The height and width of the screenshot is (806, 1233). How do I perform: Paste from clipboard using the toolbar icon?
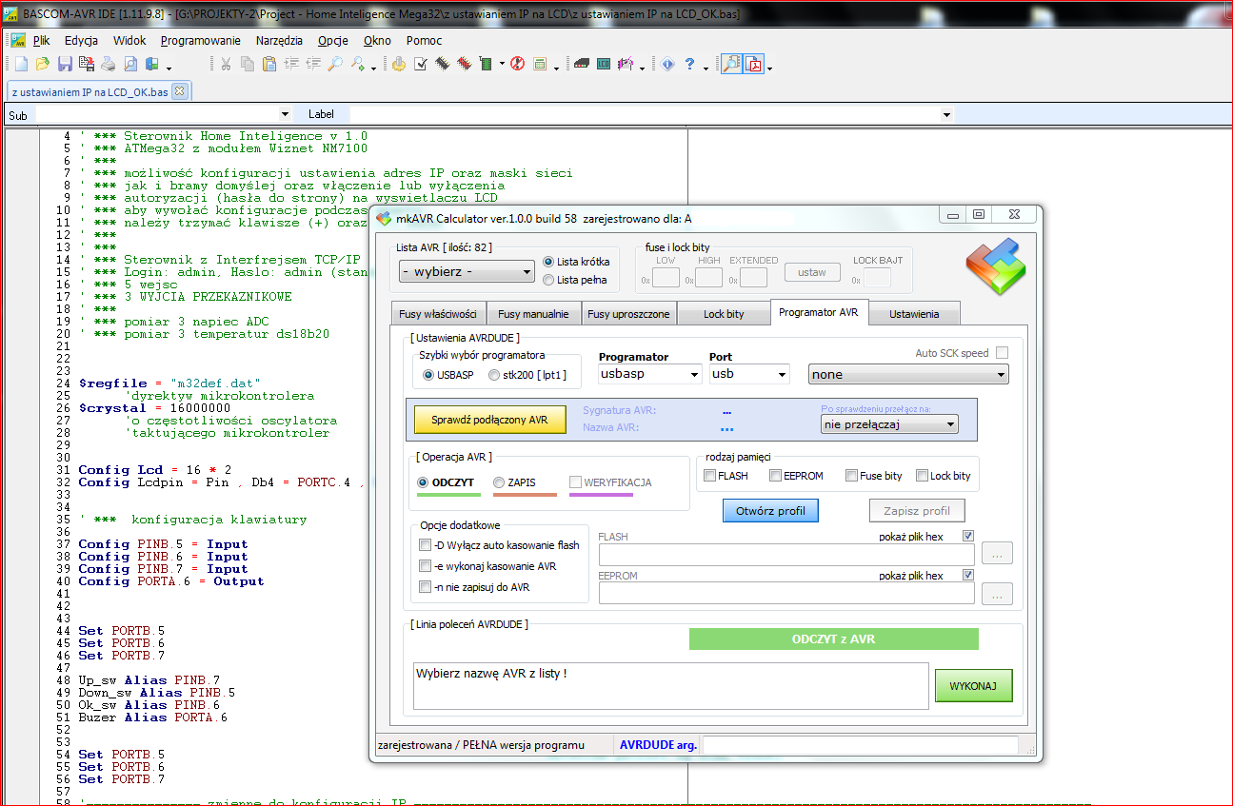tap(269, 65)
